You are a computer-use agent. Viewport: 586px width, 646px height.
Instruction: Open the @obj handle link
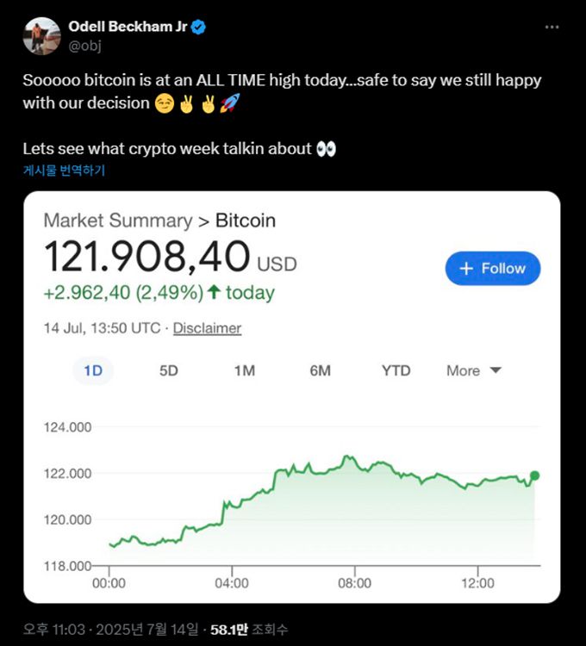[84, 45]
